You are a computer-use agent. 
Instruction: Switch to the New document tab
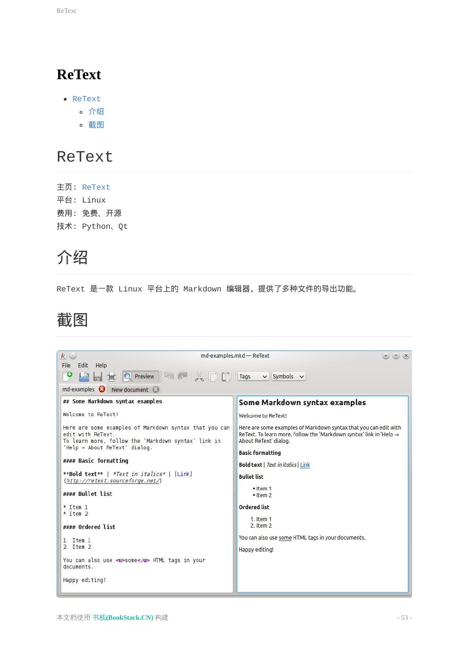[130, 390]
